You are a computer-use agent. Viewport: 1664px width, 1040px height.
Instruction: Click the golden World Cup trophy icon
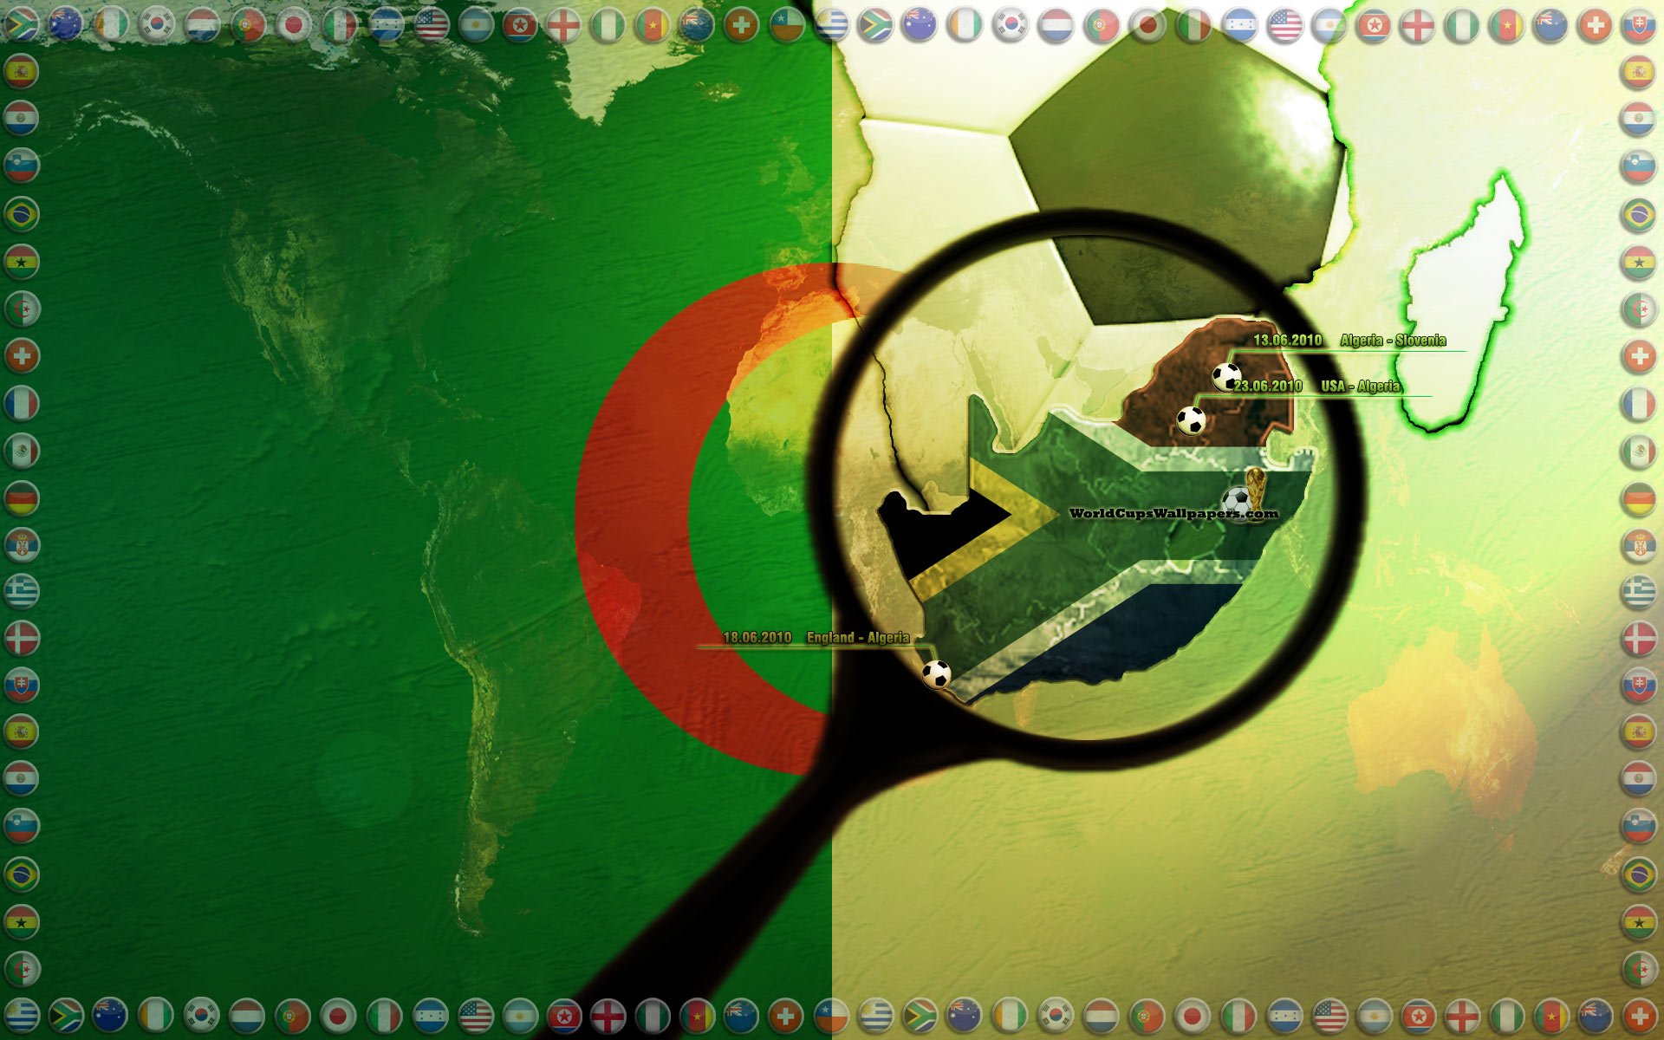pos(1255,486)
